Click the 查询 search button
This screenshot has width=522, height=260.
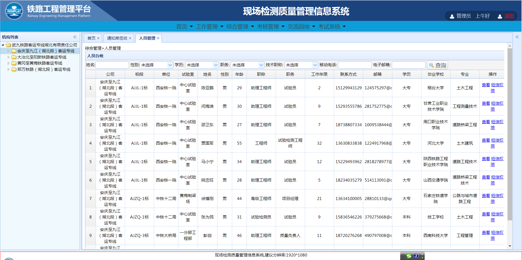tap(437, 65)
